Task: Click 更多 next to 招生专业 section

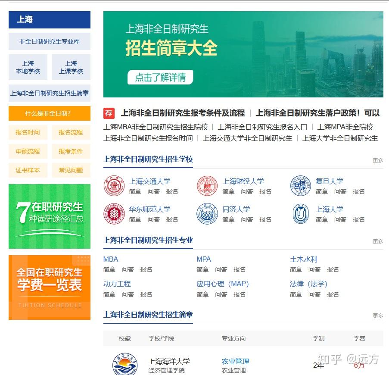Action: 378,241
